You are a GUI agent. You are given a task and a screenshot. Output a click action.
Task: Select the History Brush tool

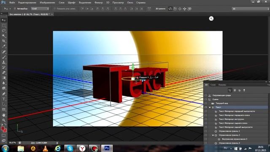4,68
